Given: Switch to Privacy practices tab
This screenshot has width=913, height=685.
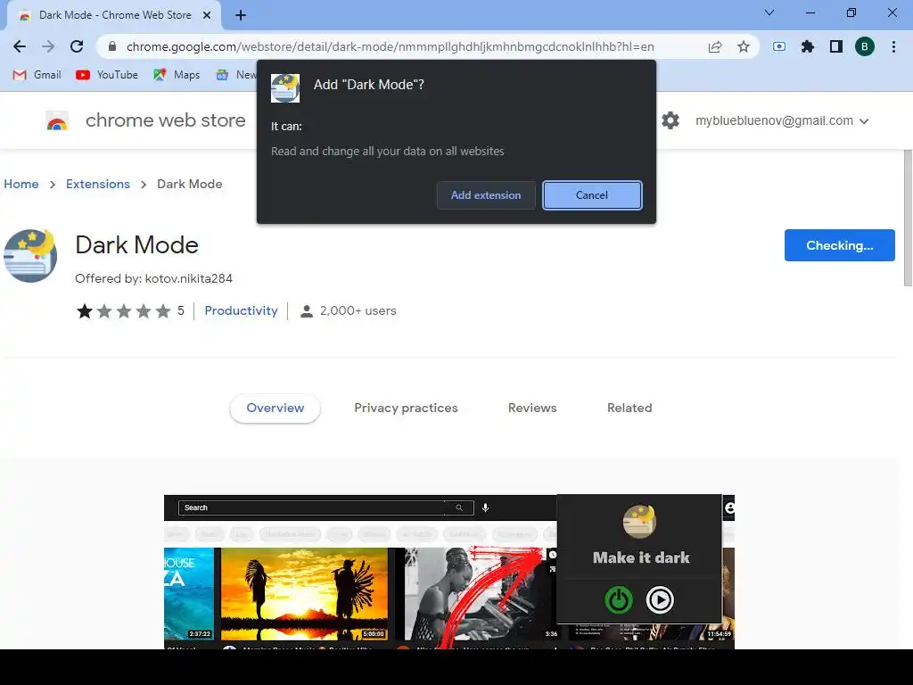Looking at the screenshot, I should coord(406,408).
